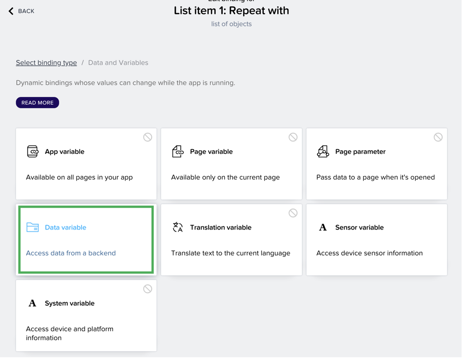Select the Data variable title
Image resolution: width=462 pixels, height=358 pixels.
65,227
